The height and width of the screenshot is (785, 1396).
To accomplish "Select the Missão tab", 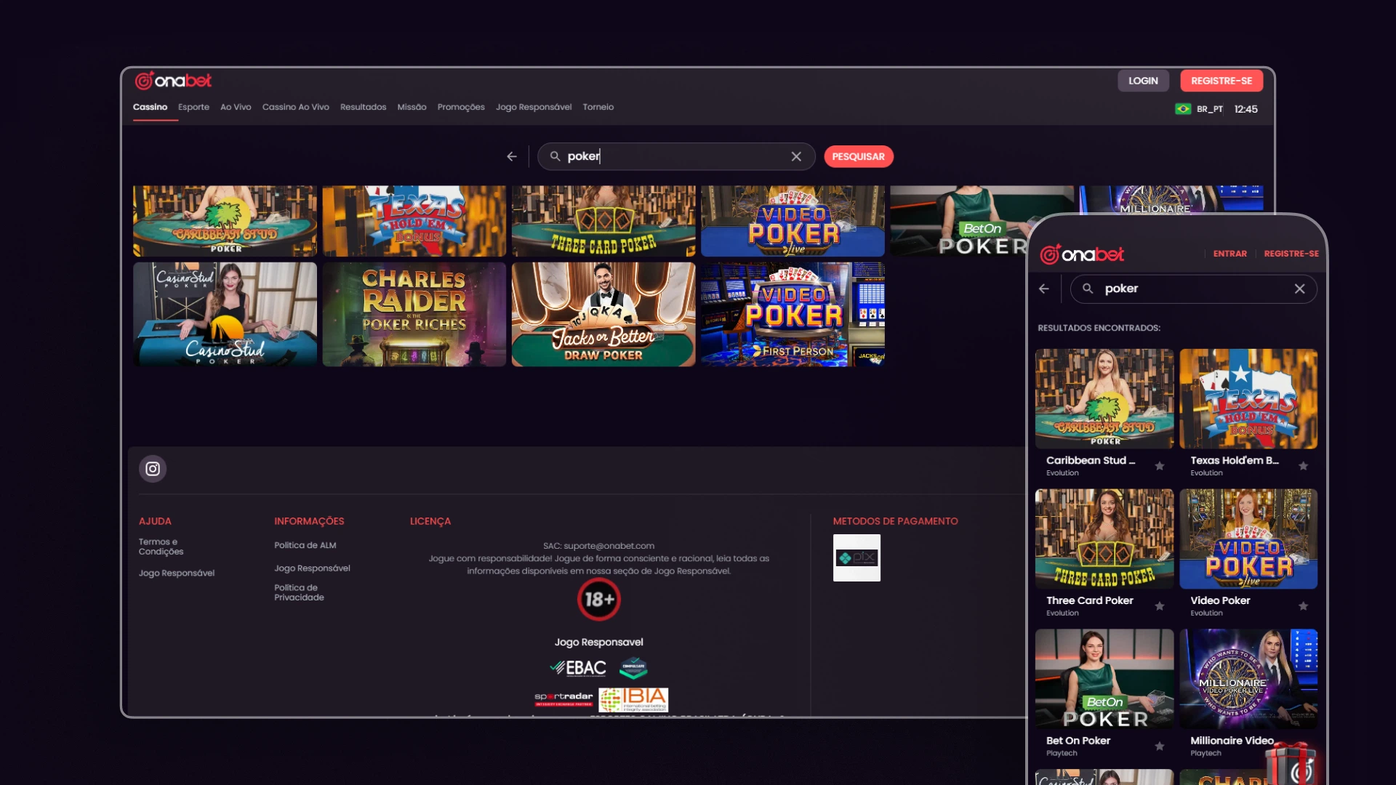I will point(412,107).
